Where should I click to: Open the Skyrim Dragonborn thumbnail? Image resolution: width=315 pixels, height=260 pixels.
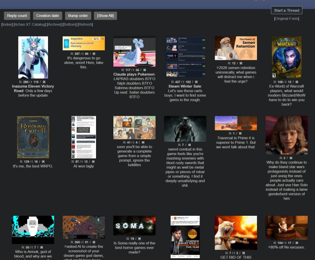click(185, 129)
